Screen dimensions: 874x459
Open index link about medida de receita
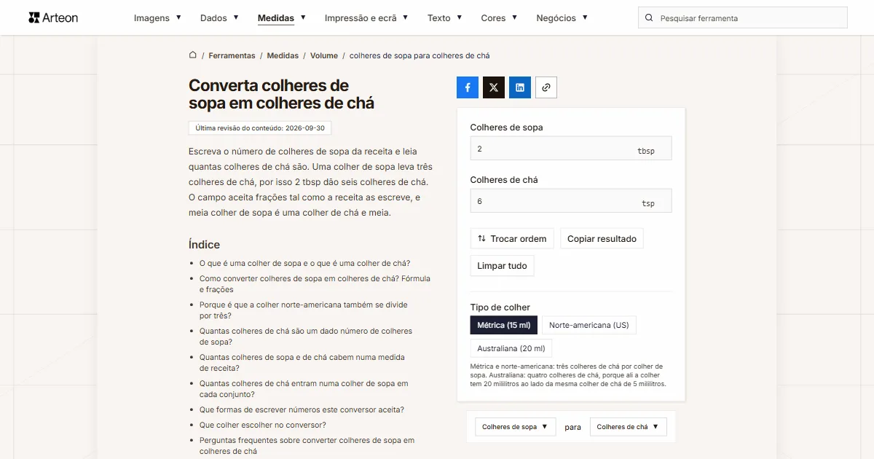[302, 363]
